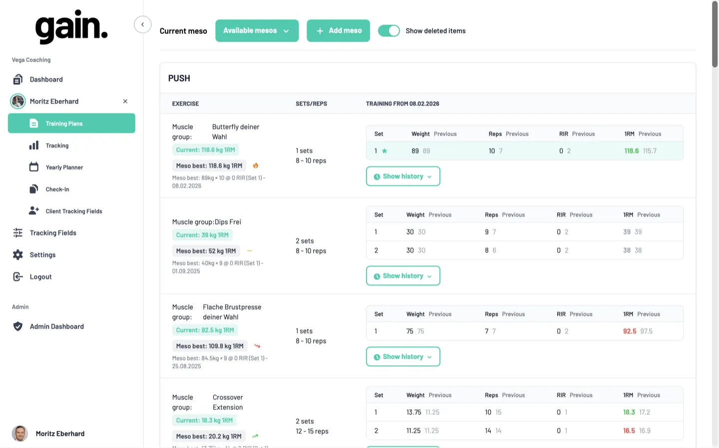Click the Add meso button

338,30
